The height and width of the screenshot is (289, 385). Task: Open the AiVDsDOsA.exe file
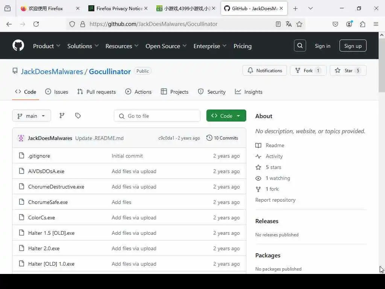(46, 171)
